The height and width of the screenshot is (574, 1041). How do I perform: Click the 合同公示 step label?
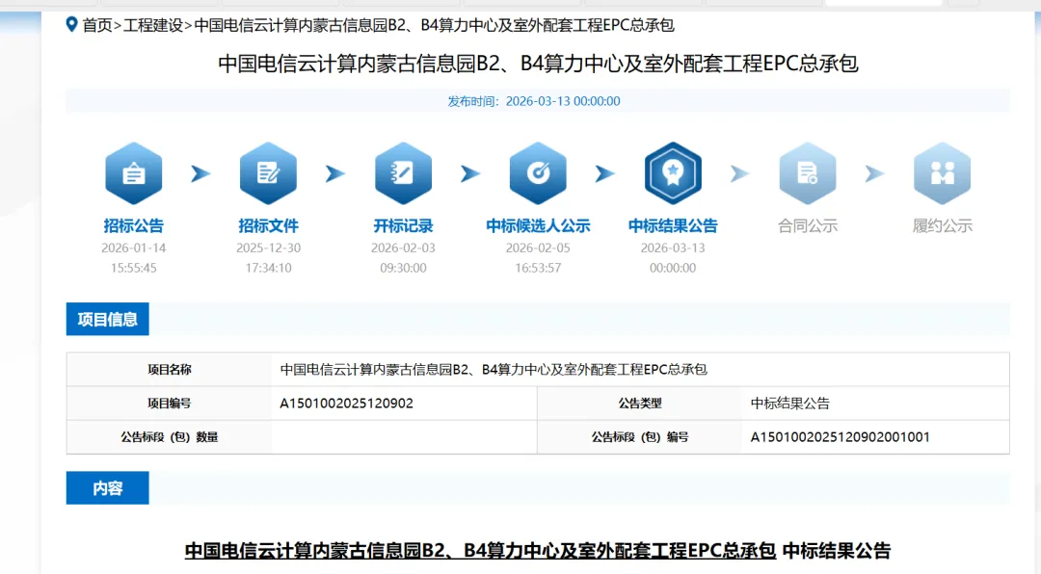808,225
